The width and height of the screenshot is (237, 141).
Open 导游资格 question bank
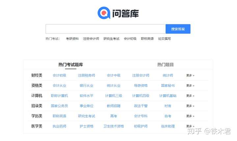pyautogui.click(x=141, y=86)
